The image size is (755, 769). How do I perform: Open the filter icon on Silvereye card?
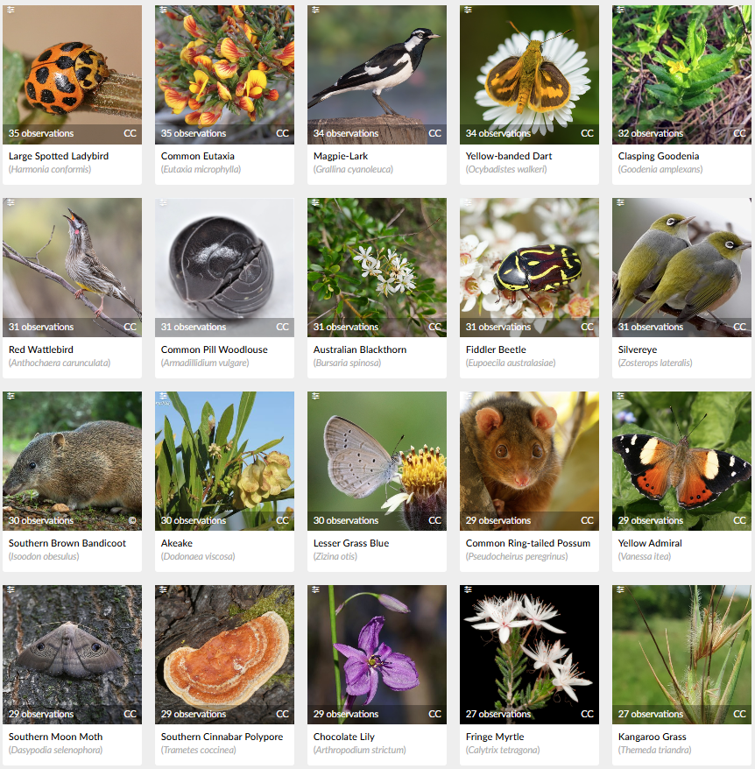(620, 202)
